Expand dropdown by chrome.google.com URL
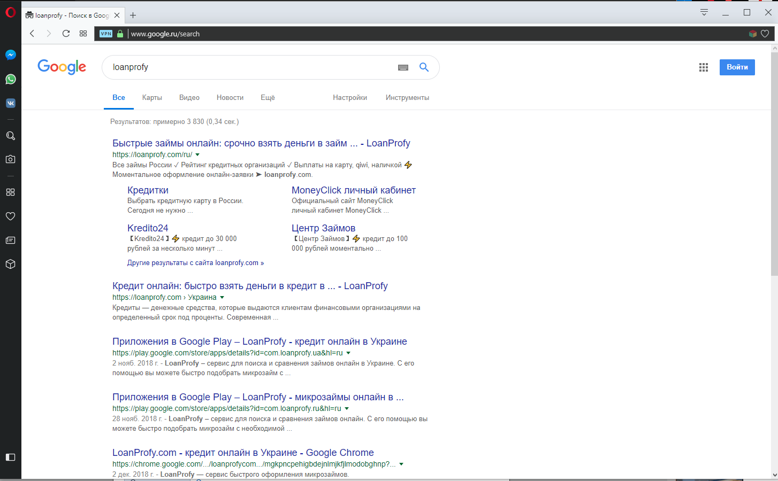The width and height of the screenshot is (778, 481). [x=401, y=464]
